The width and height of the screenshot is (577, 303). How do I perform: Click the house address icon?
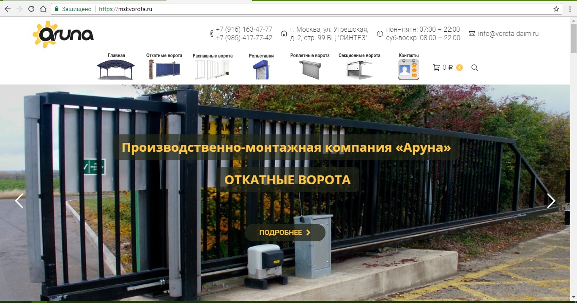tap(284, 34)
